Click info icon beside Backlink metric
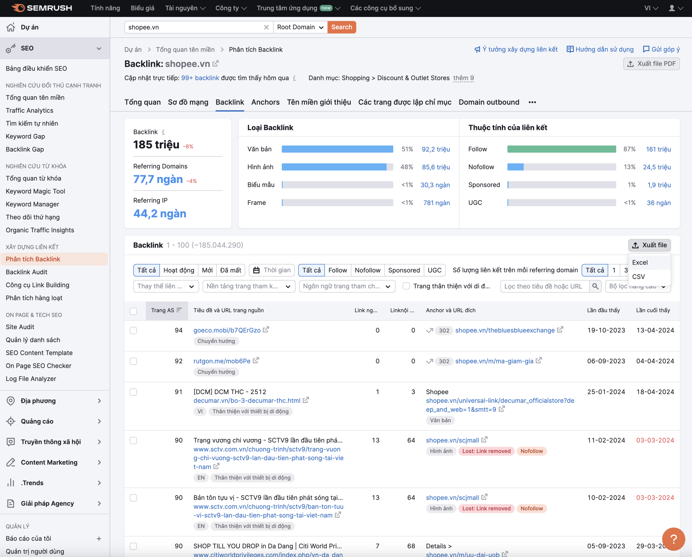Viewport: 692px width, 557px height. click(x=163, y=132)
